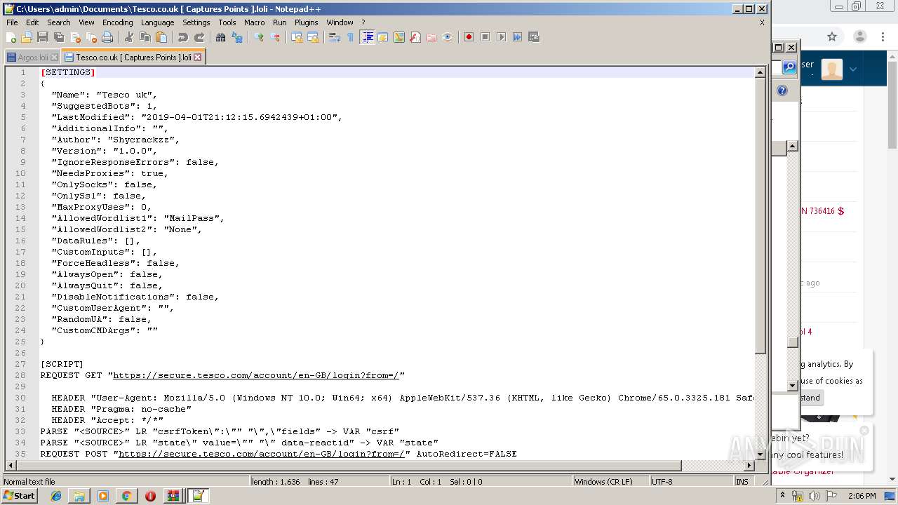Open the Windows Start menu
The image size is (898, 505).
pos(20,496)
